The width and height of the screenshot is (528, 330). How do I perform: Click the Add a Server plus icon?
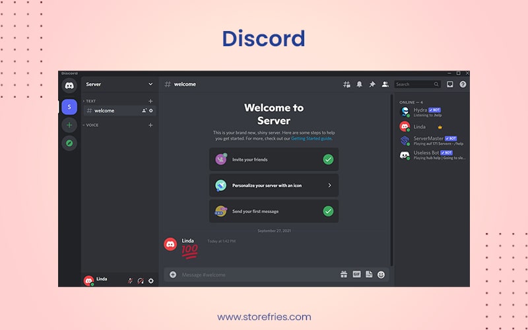tap(69, 125)
